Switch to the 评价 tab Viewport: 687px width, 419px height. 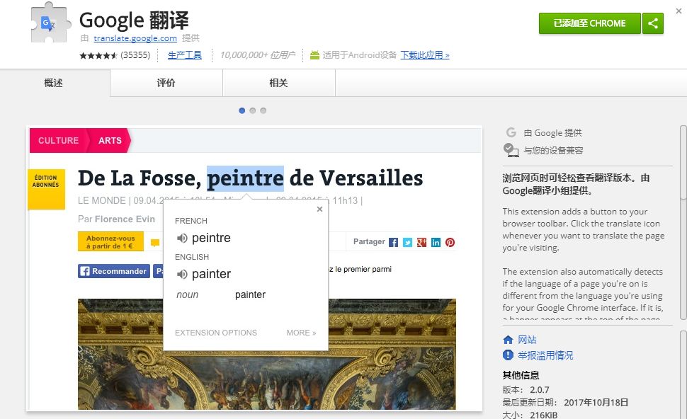[166, 83]
